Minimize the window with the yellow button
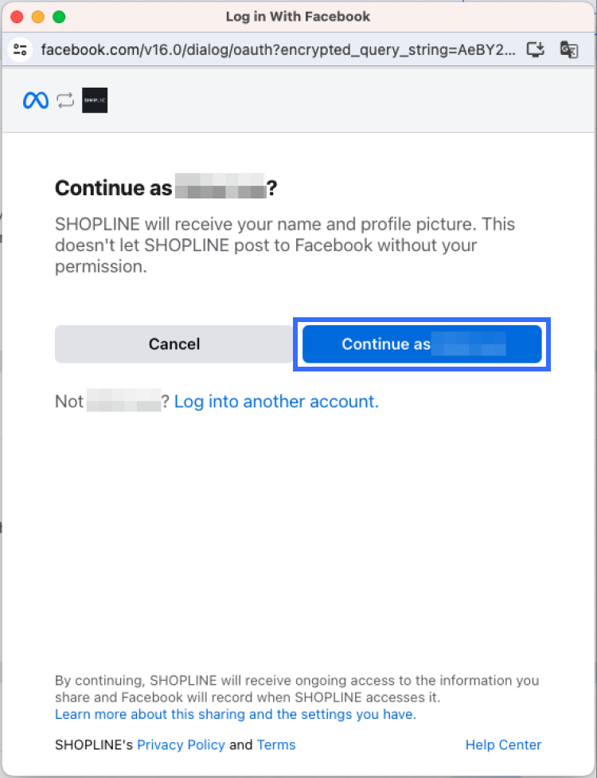597x778 pixels. coord(37,17)
